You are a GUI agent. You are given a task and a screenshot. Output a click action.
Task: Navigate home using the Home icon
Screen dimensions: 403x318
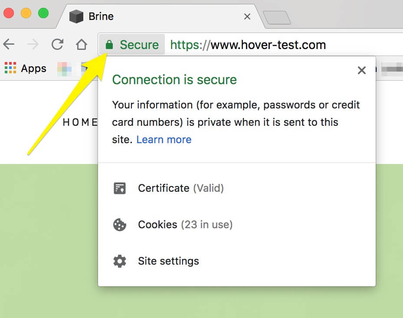[x=81, y=44]
